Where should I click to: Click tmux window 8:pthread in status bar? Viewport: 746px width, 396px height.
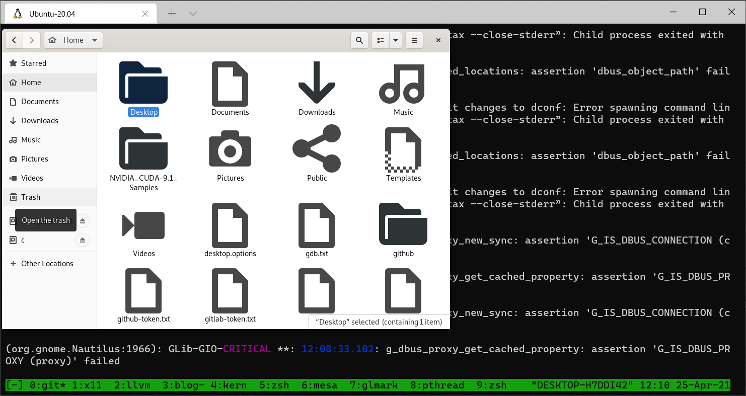tap(437, 385)
